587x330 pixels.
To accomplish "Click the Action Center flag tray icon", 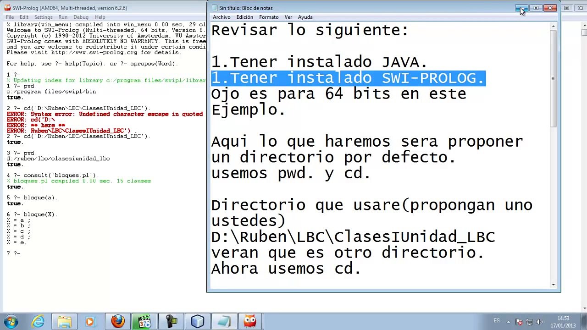I will pos(519,322).
